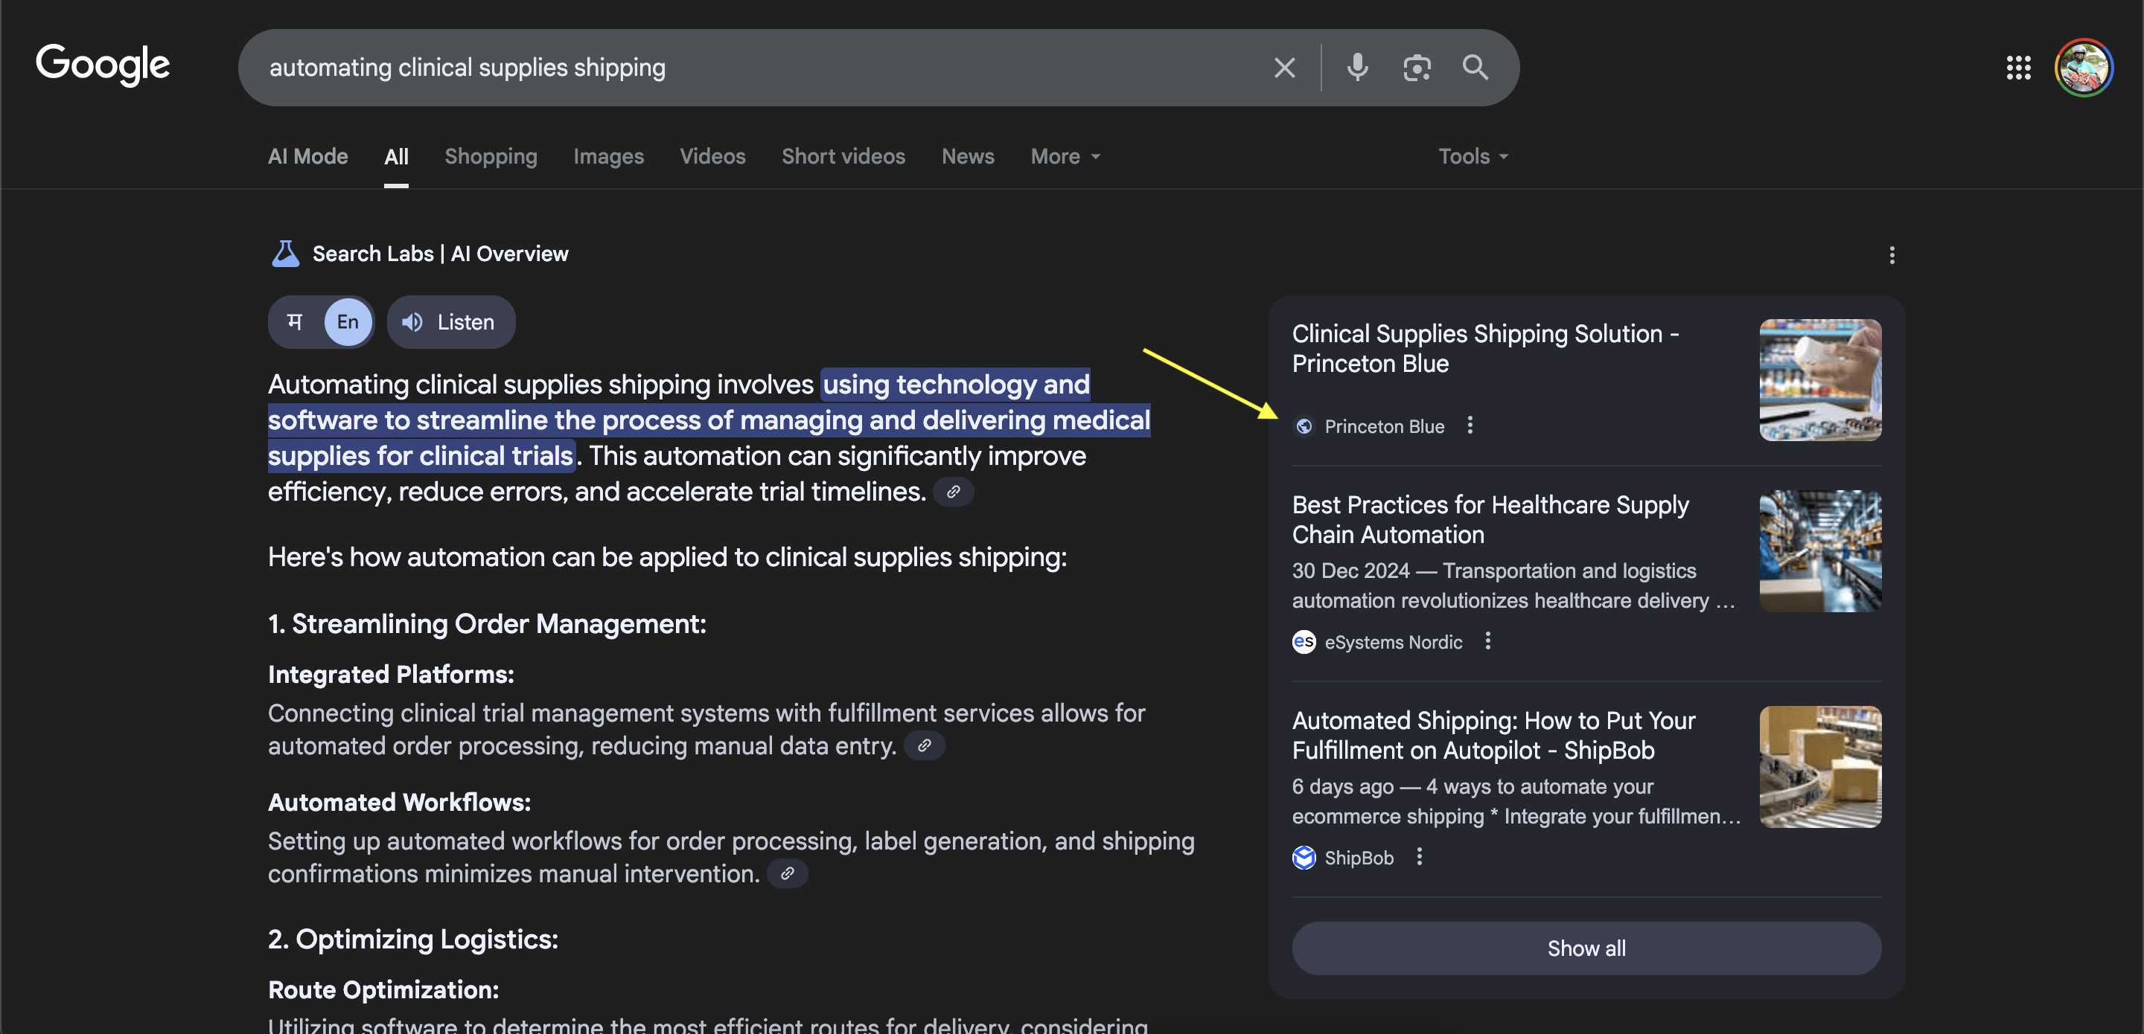Click '2. Optimizing Logistics:' heading
This screenshot has height=1034, width=2144.
[x=413, y=940]
